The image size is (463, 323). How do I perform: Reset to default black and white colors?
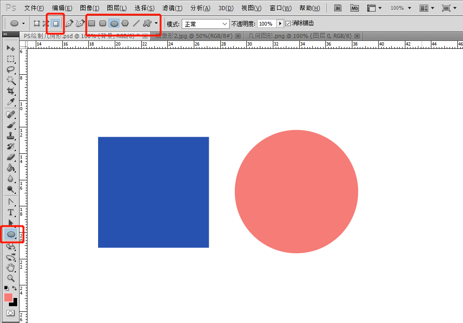[6, 288]
